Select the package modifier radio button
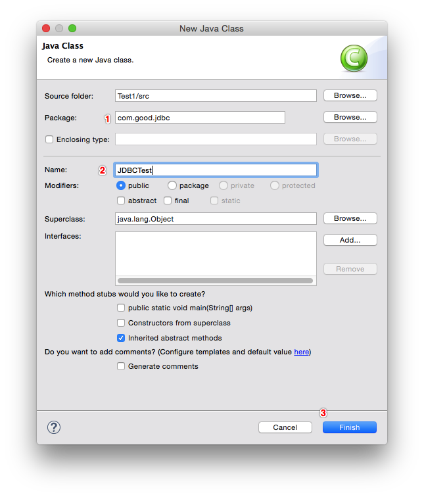 172,185
